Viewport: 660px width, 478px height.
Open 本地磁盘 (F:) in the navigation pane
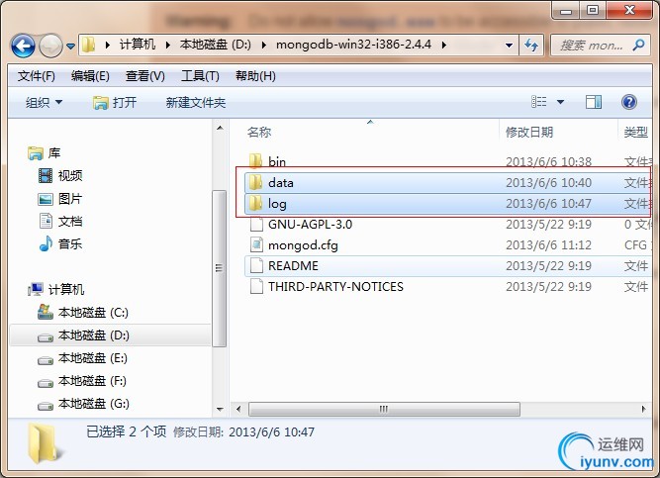[83, 381]
